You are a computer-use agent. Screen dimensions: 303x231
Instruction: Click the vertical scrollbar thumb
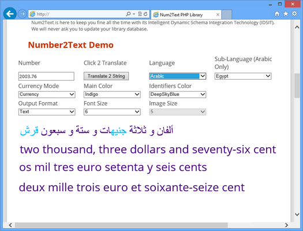pyautogui.click(x=297, y=86)
